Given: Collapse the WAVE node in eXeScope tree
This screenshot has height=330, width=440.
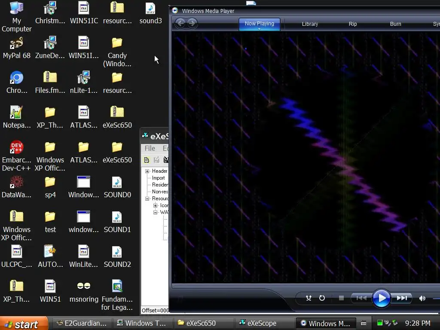Looking at the screenshot, I should pyautogui.click(x=155, y=212).
